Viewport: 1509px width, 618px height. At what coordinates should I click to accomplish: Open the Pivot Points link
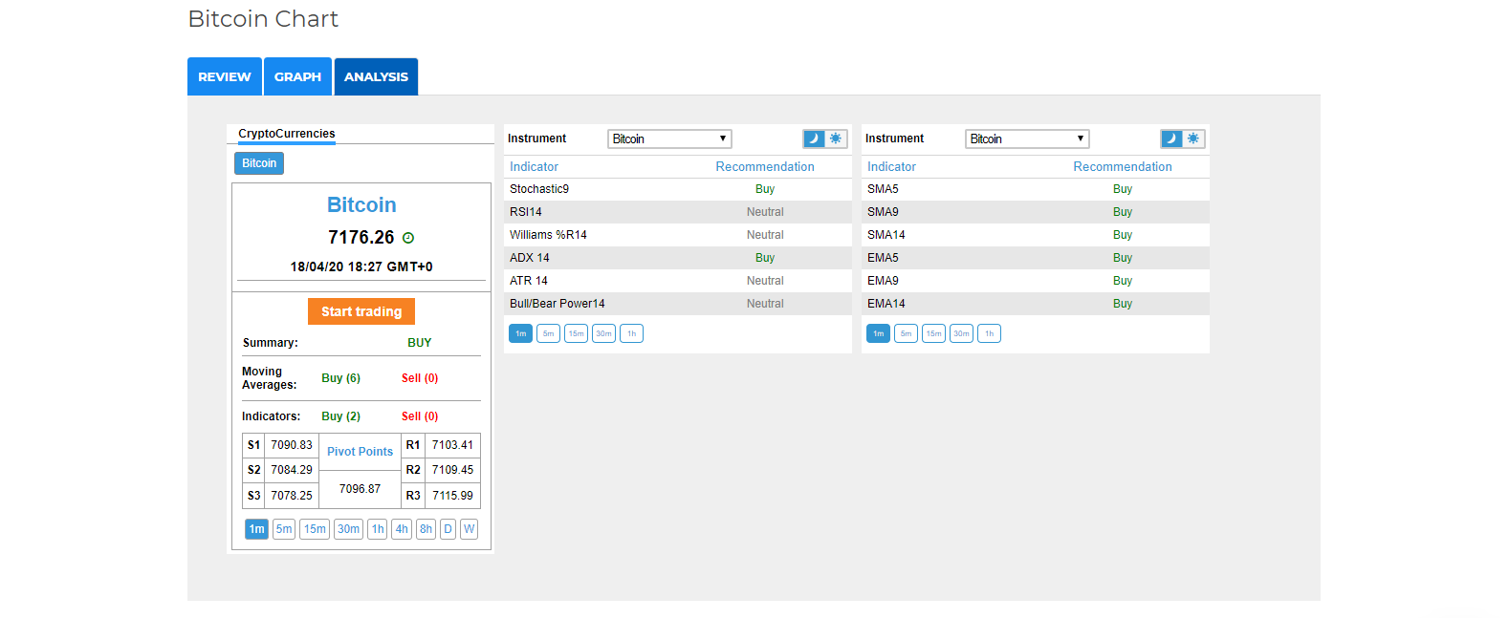point(360,452)
